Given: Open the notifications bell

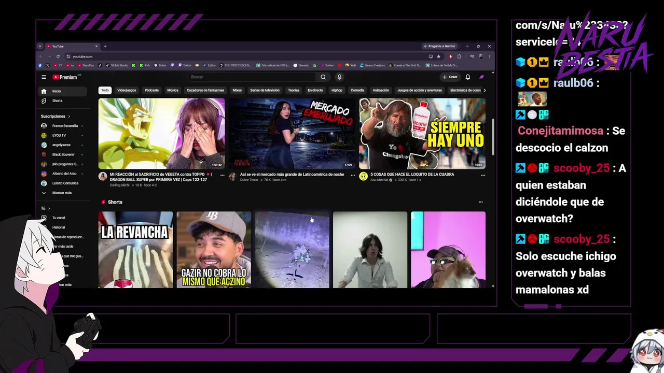Looking at the screenshot, I should click(x=467, y=77).
